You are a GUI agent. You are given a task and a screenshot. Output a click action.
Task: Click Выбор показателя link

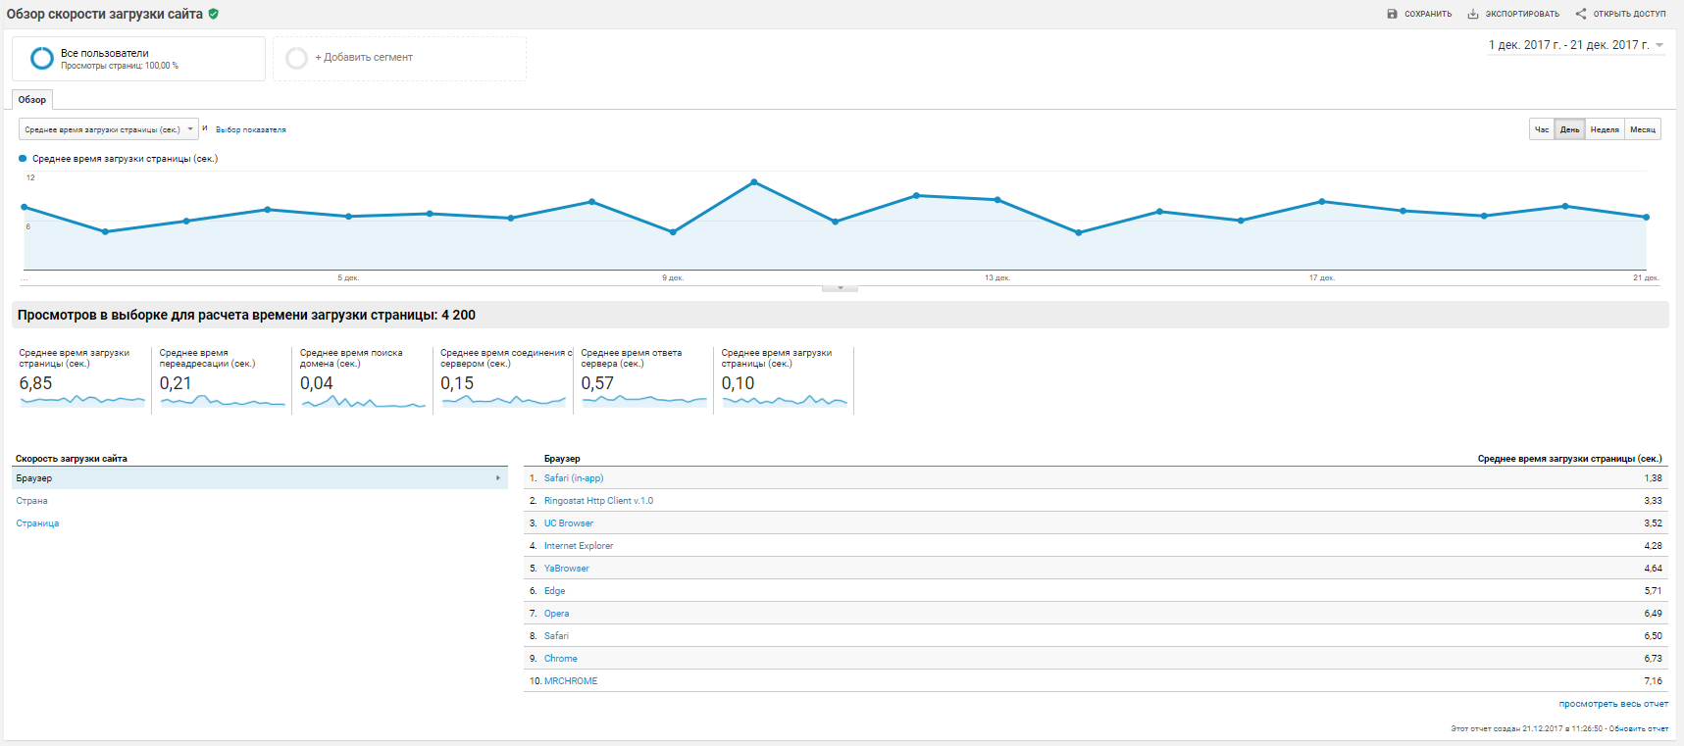click(x=251, y=129)
